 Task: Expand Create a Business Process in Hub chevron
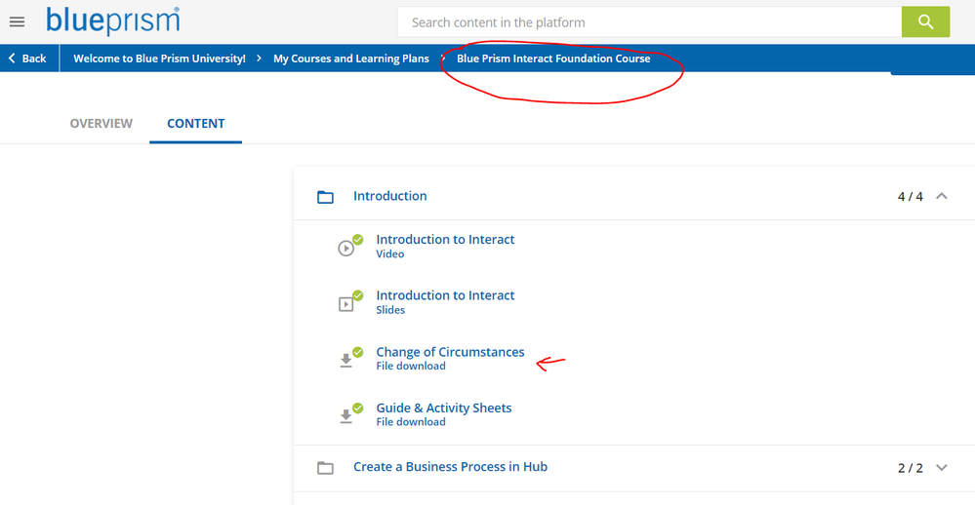pyautogui.click(x=942, y=468)
